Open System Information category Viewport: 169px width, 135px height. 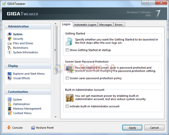pos(26,52)
